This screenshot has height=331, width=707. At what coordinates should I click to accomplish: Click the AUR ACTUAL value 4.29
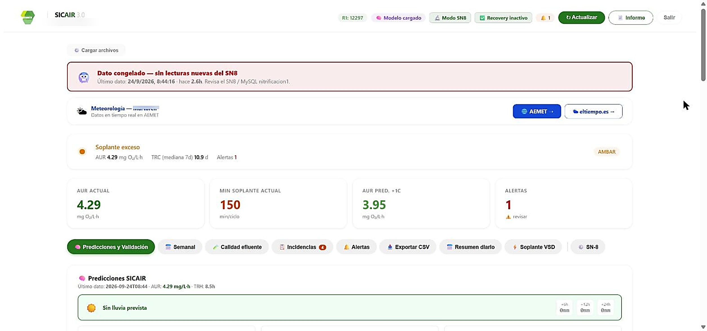coord(89,205)
